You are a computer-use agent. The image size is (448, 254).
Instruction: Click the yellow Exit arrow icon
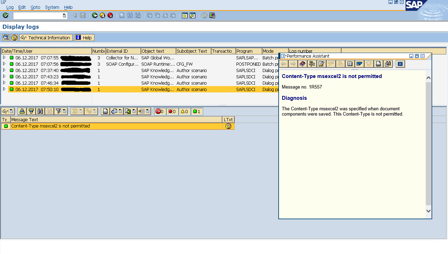click(103, 15)
